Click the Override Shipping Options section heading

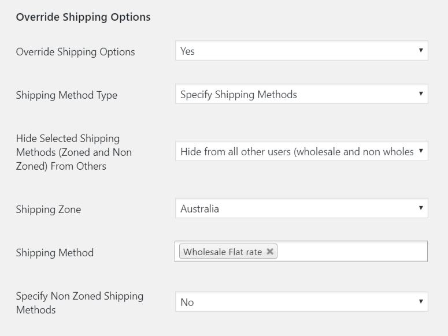pos(83,17)
